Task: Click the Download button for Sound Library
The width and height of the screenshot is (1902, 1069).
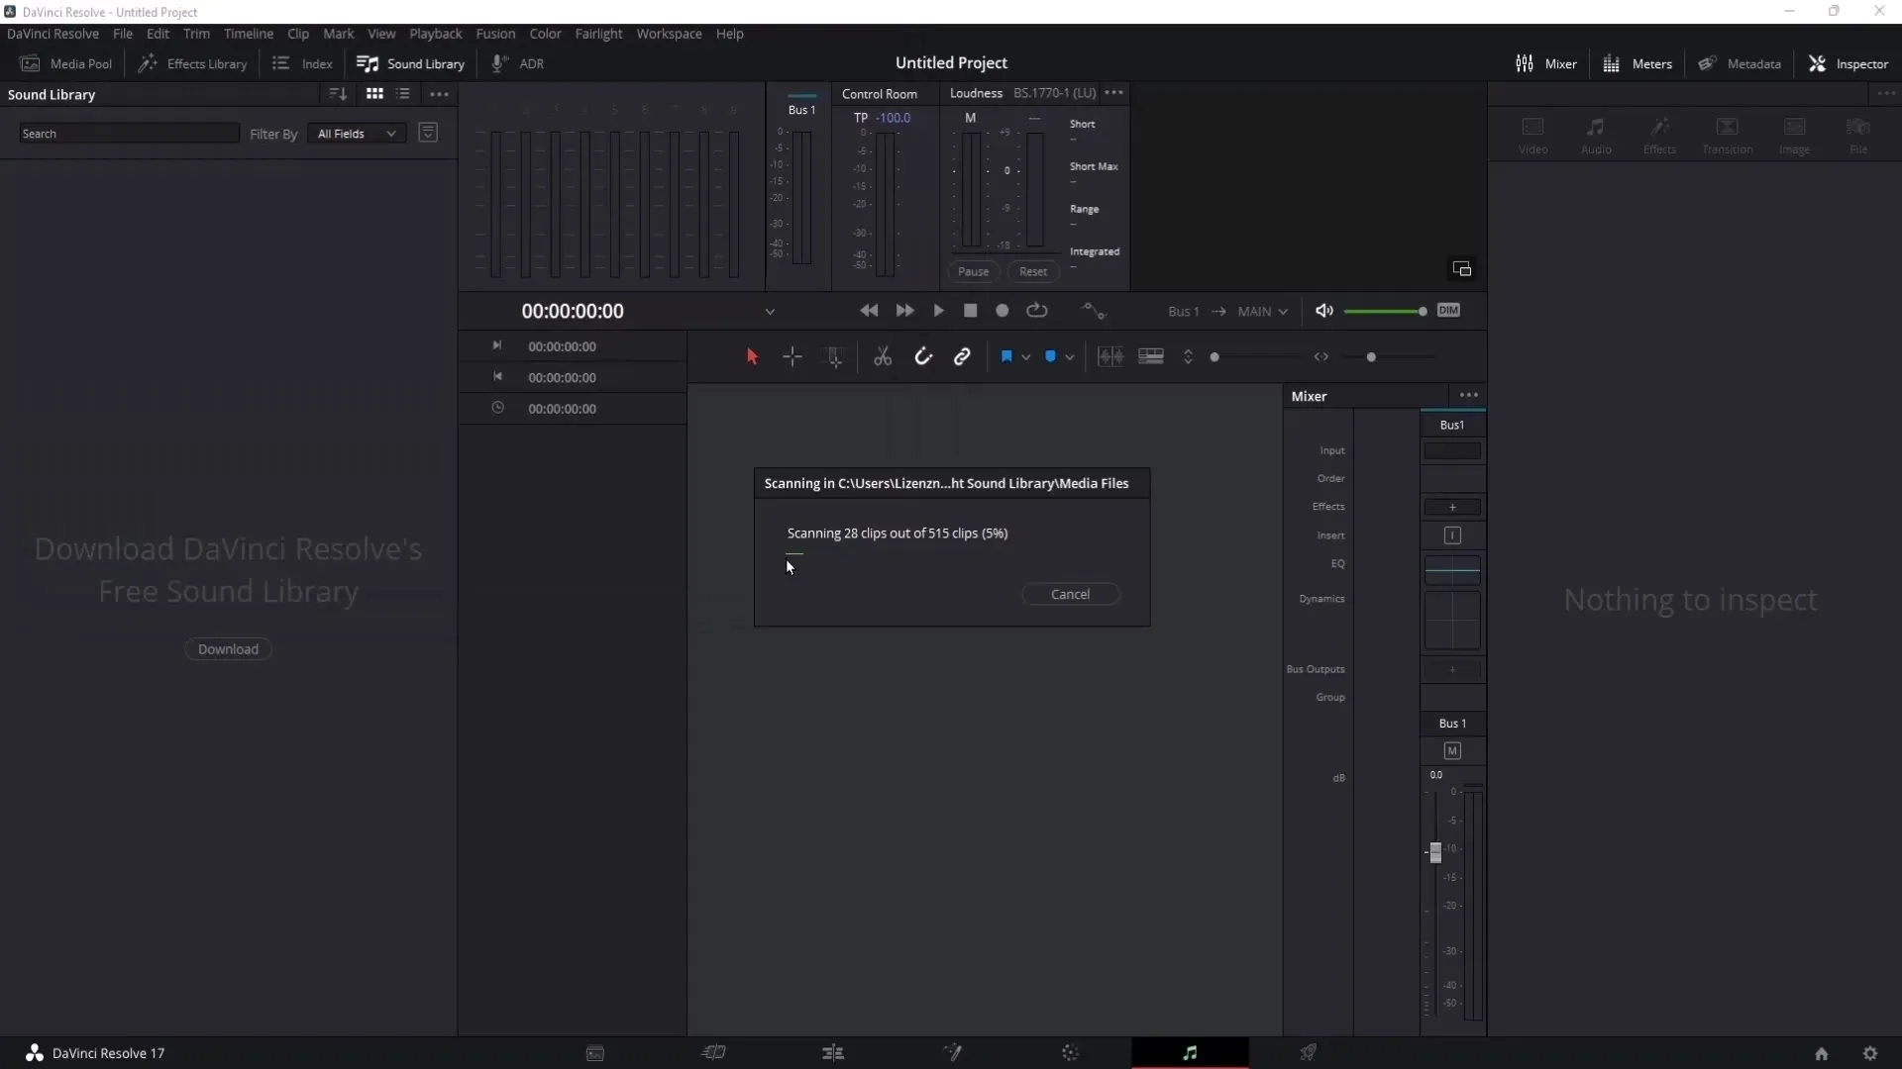Action: click(227, 648)
